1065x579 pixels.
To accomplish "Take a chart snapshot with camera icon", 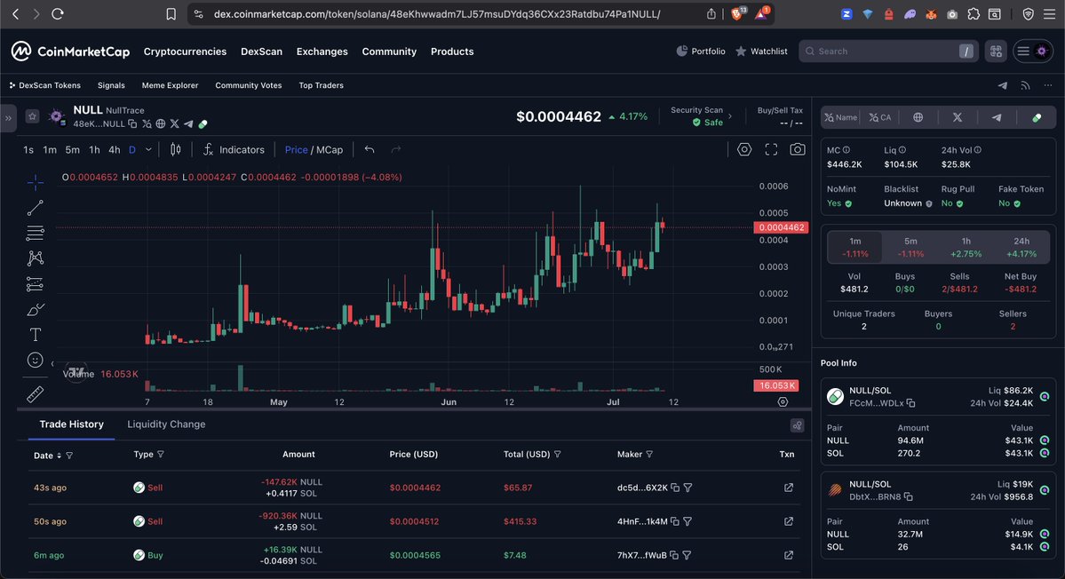I will [798, 149].
